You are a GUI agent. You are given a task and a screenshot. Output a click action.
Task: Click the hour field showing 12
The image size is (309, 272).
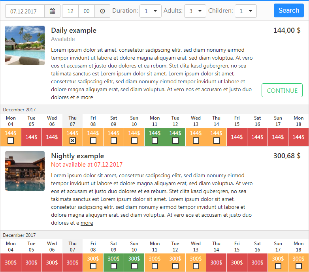click(70, 11)
